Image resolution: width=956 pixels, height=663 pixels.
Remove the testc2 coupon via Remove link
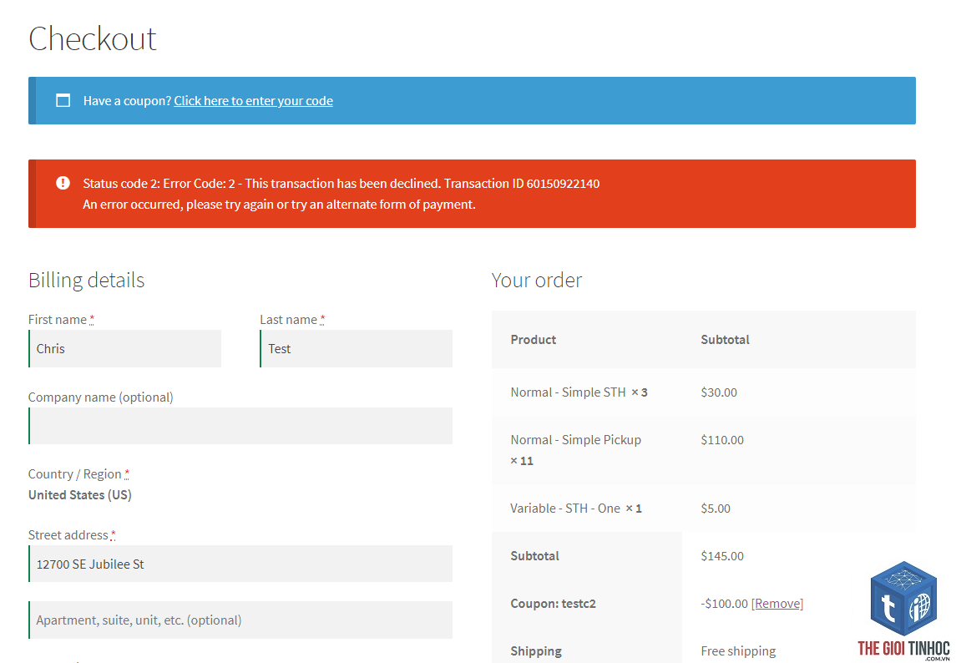point(776,603)
